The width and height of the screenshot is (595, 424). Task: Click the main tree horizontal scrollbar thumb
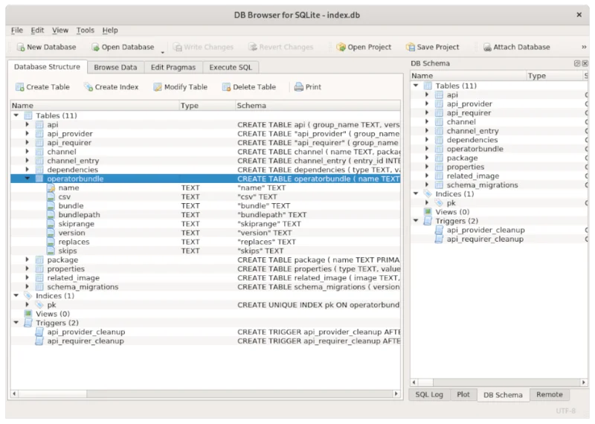click(x=52, y=394)
